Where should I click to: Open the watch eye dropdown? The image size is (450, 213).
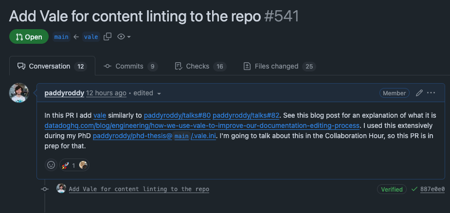(124, 36)
